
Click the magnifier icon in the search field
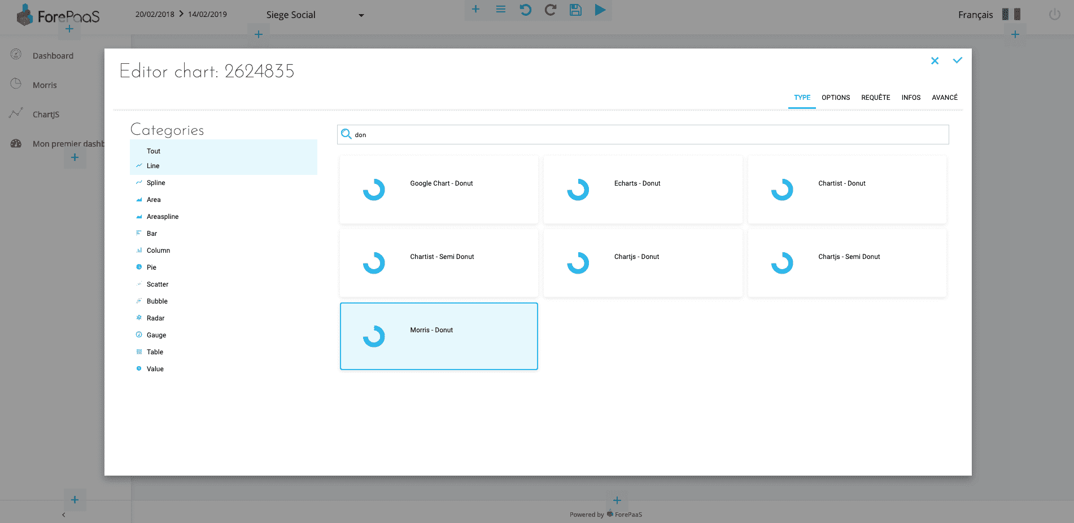click(x=346, y=134)
